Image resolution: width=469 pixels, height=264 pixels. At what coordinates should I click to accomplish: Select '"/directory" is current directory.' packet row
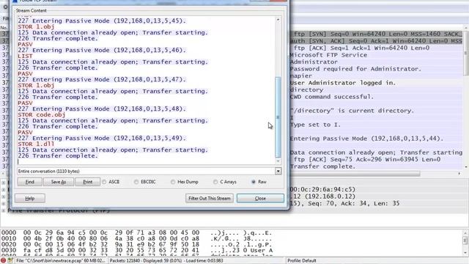tap(376, 111)
